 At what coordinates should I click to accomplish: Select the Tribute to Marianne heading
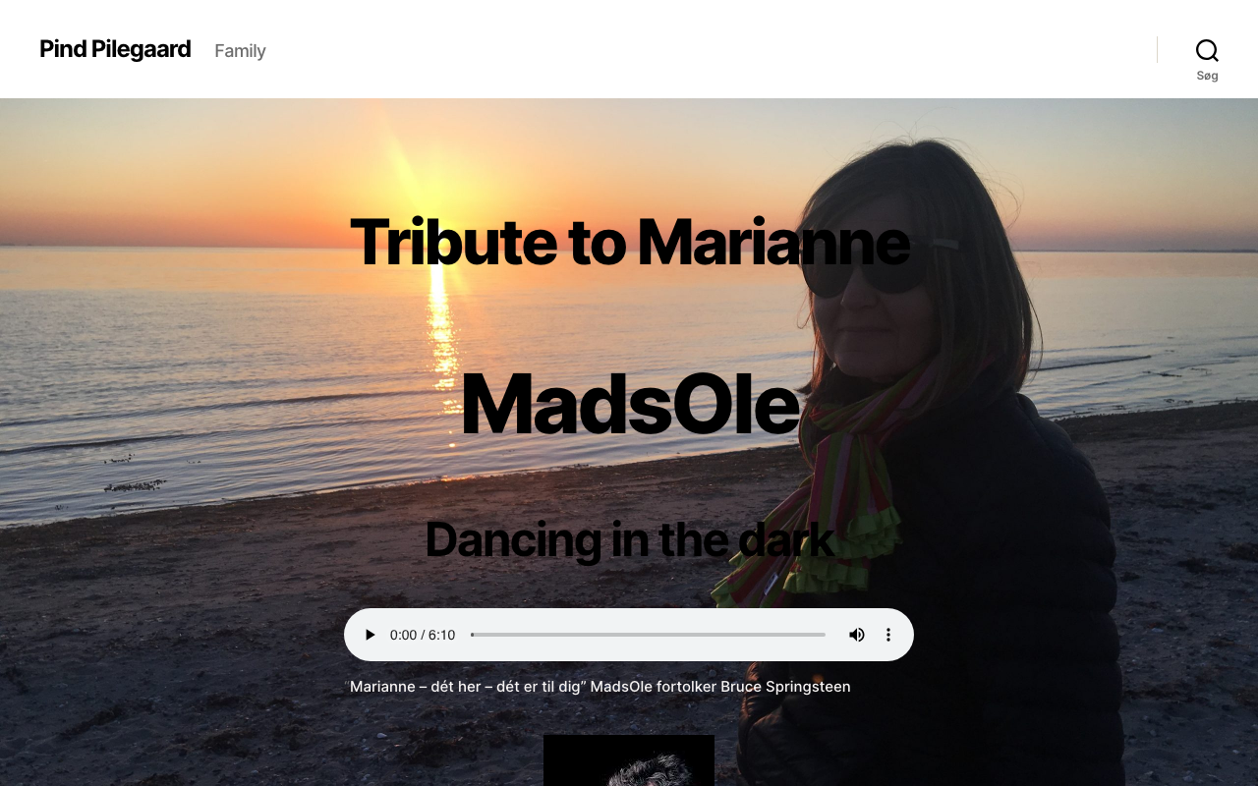[x=629, y=242]
